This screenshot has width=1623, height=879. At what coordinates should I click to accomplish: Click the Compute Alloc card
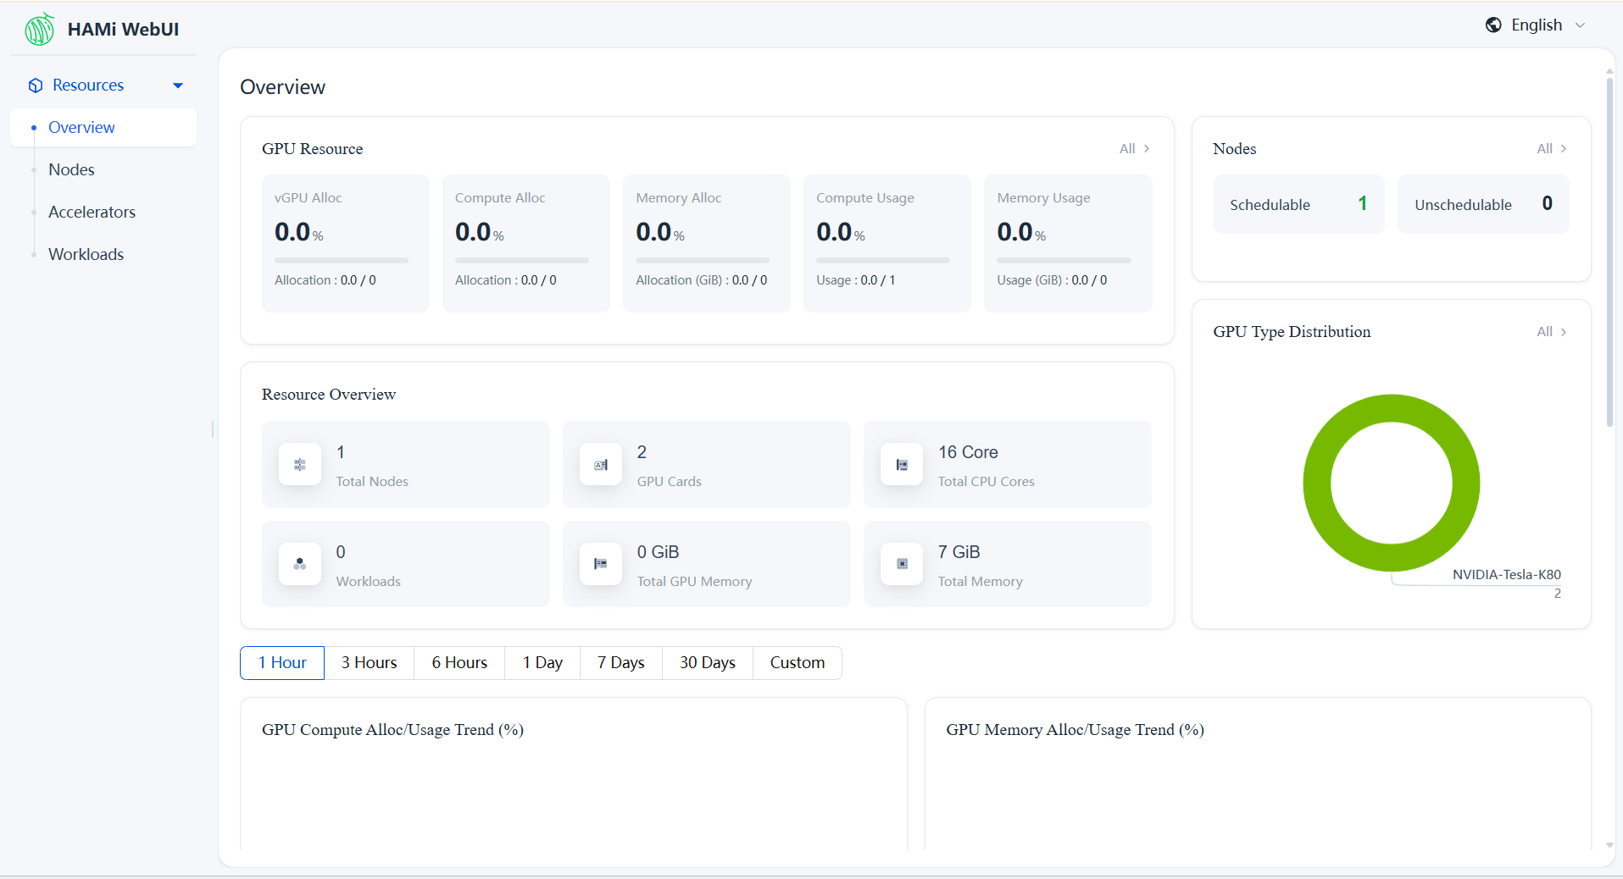(526, 244)
